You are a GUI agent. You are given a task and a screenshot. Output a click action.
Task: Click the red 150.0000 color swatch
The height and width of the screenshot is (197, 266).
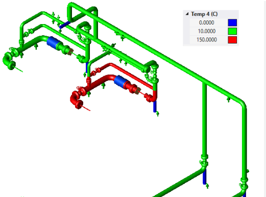232,40
